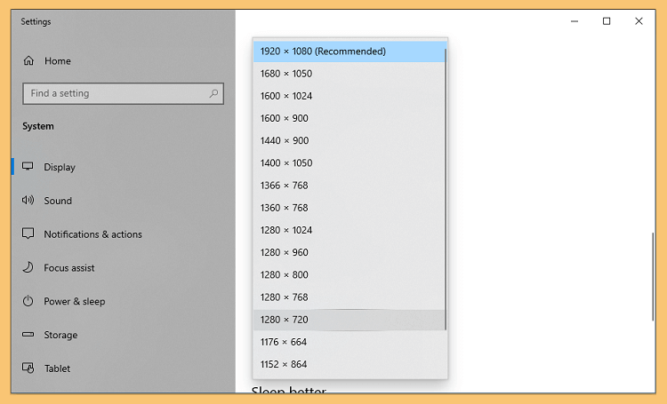Click the Sound speaker icon

pos(28,200)
